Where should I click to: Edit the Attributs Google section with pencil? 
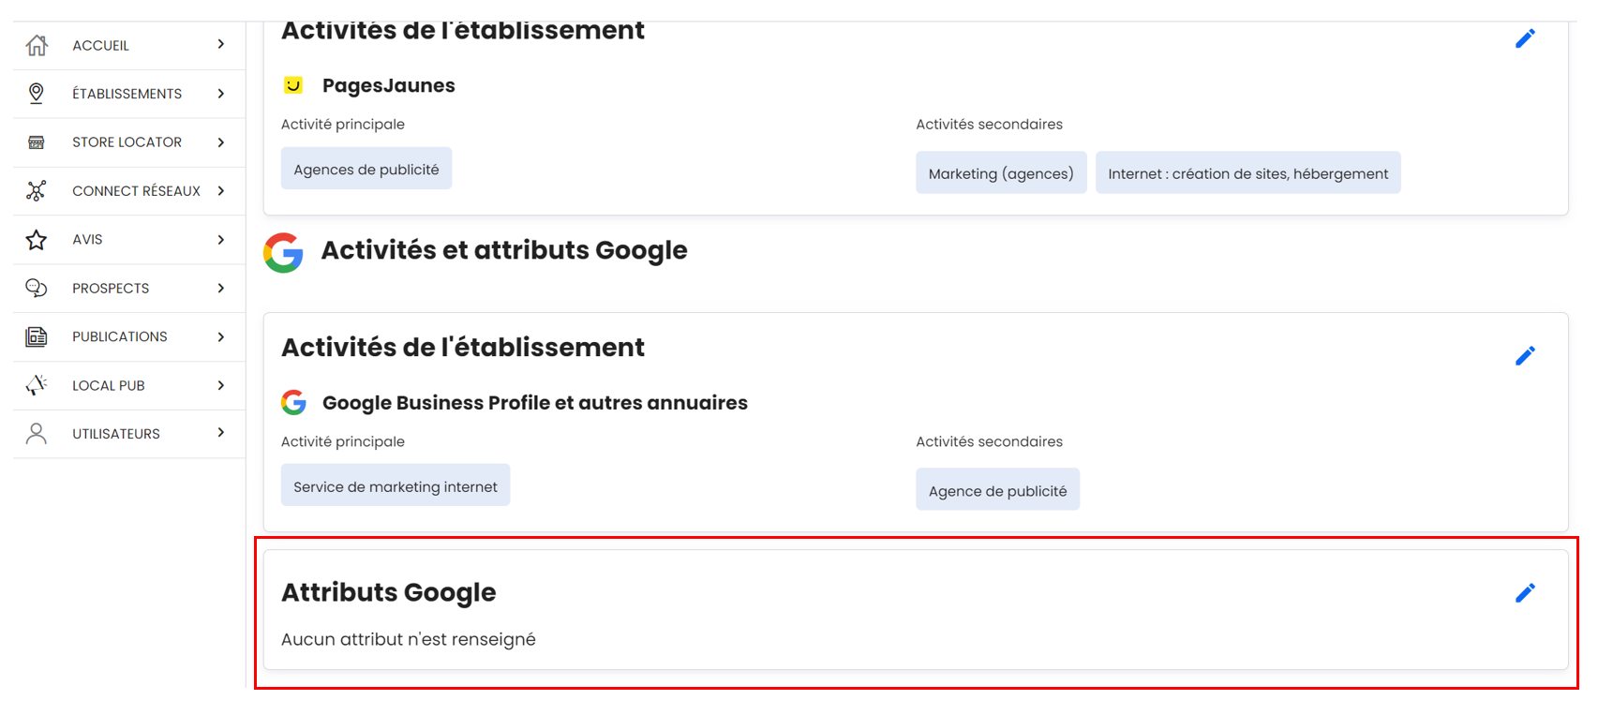point(1525,593)
